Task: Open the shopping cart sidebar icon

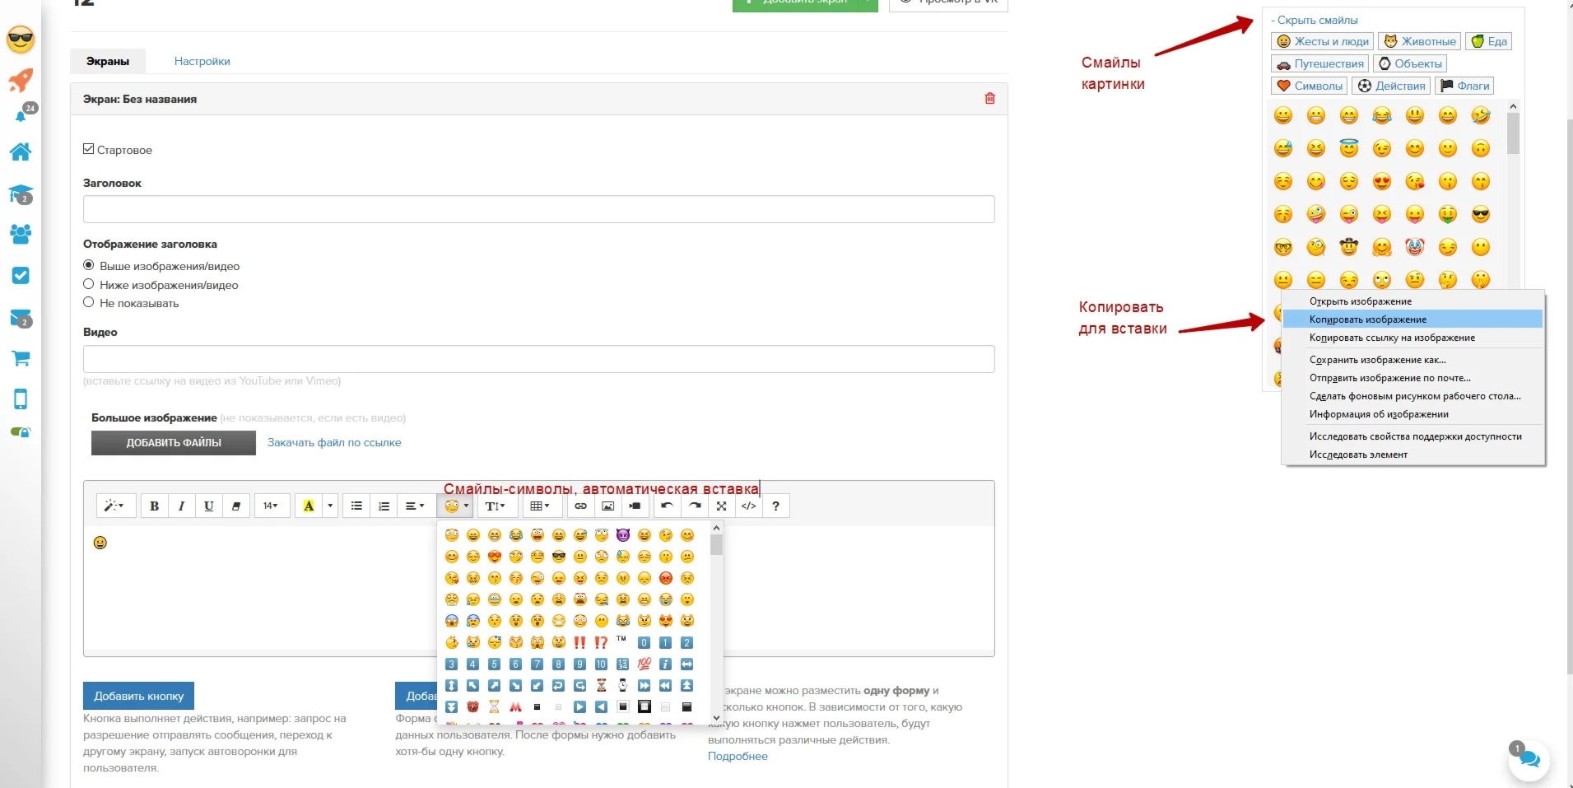Action: tap(21, 358)
